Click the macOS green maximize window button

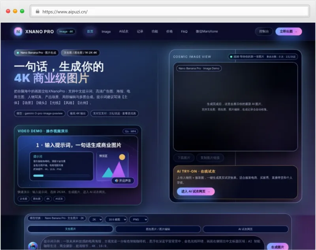(22, 11)
